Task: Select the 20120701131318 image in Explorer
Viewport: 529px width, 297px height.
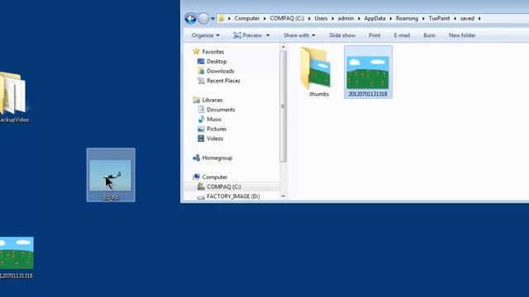Action: click(368, 72)
